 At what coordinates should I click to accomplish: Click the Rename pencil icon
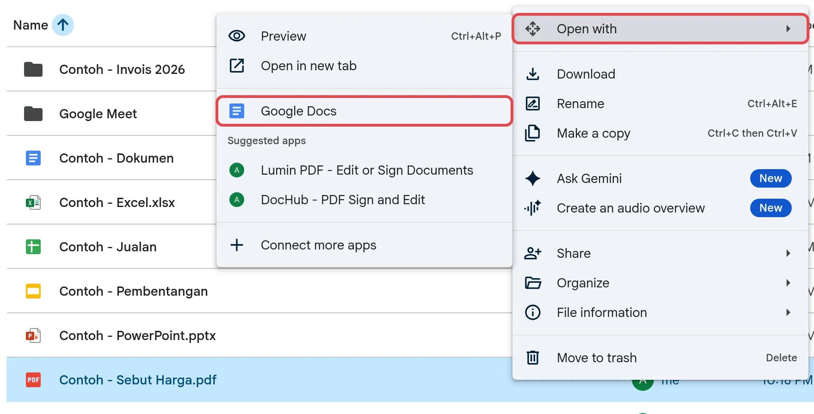533,103
